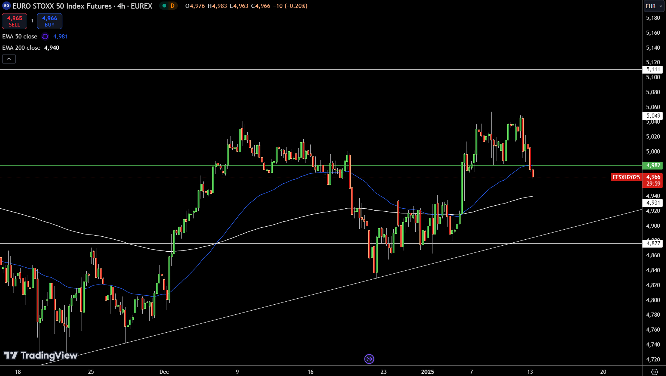
Task: Click the 4,877 horizontal line price label
Action: pos(653,243)
